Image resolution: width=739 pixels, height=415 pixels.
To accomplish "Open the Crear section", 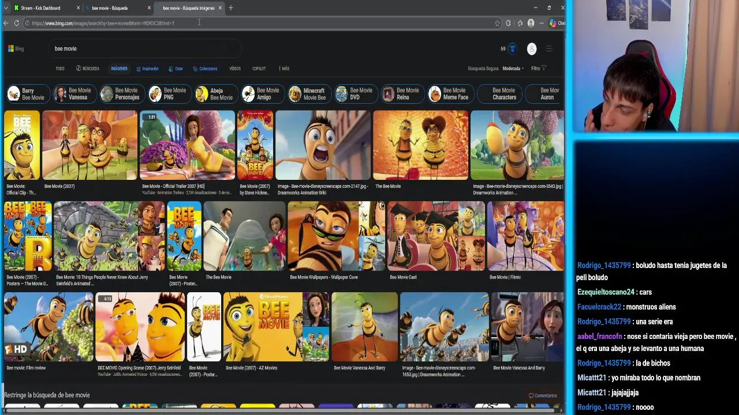I will click(x=176, y=69).
